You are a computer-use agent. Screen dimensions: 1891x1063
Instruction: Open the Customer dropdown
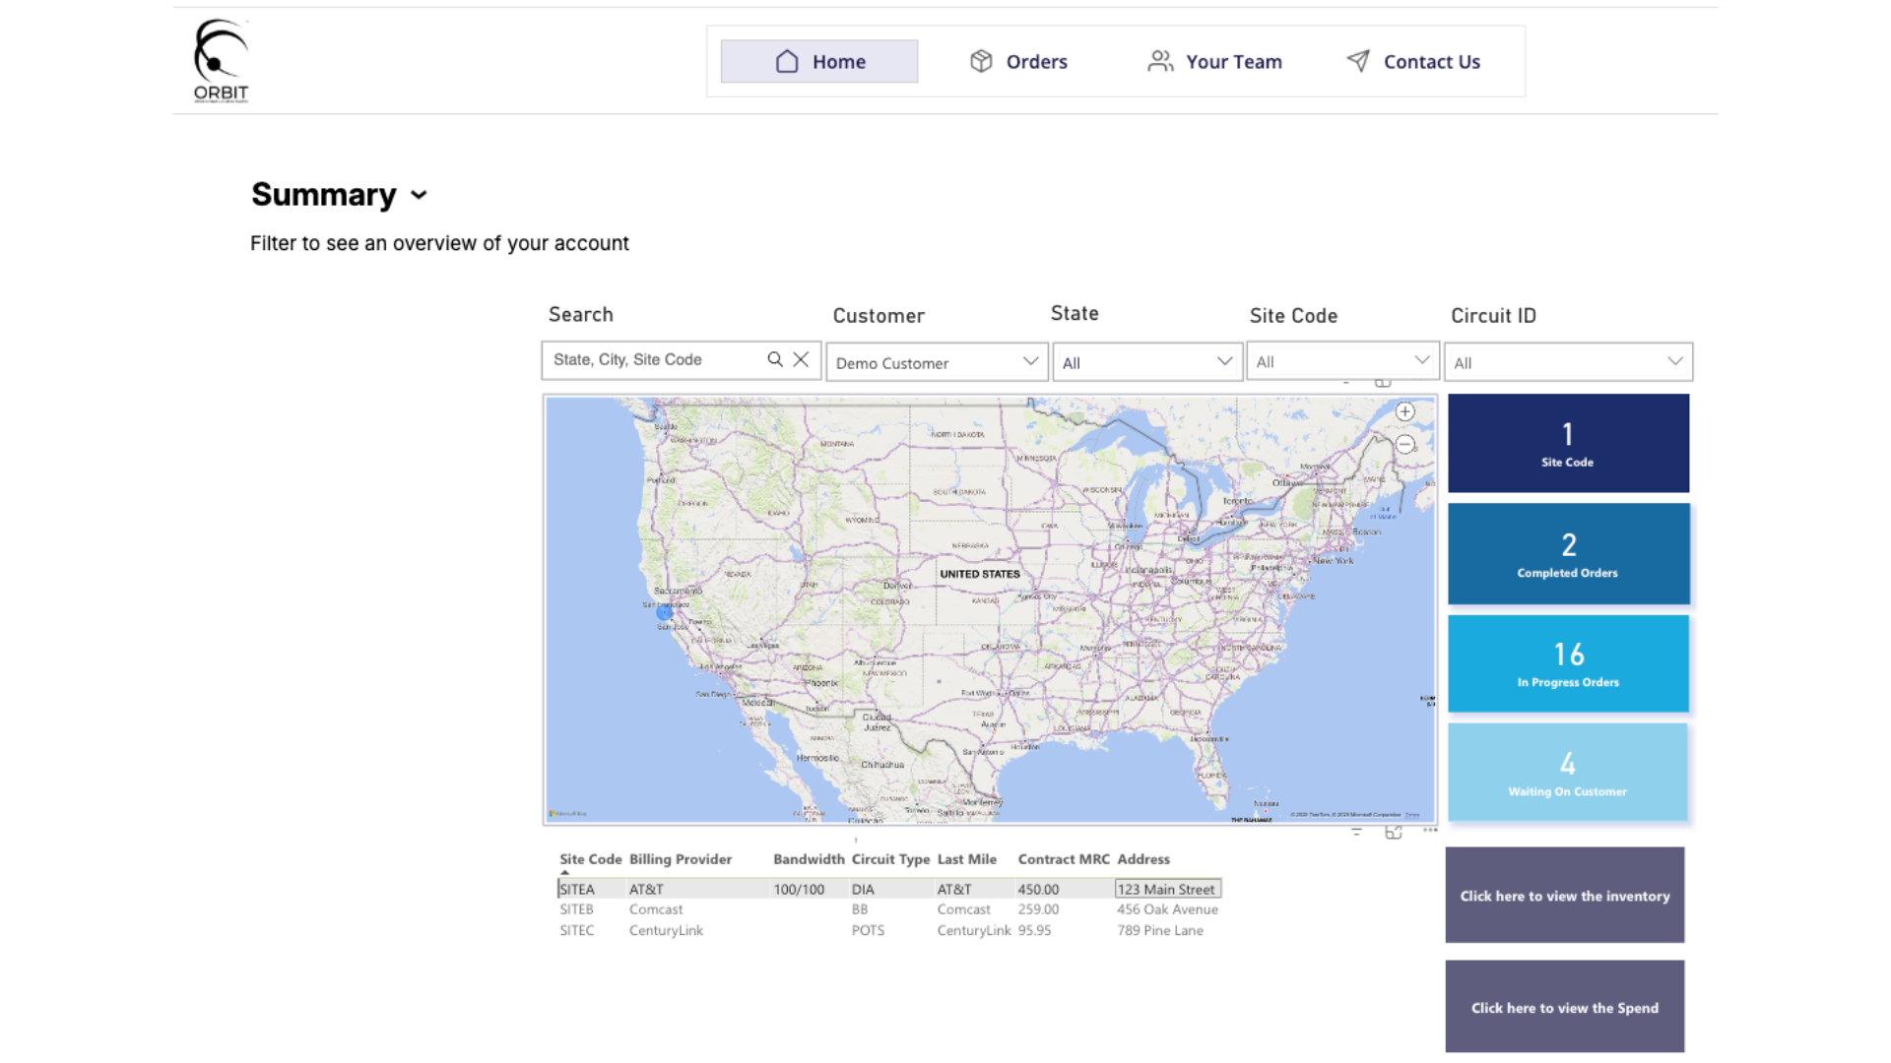tap(936, 362)
